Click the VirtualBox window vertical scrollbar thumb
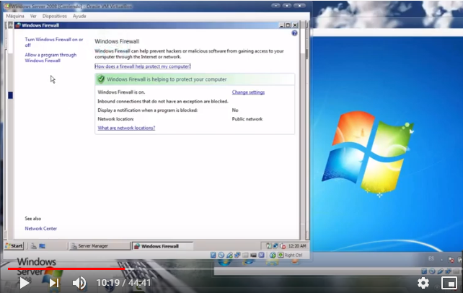Screen dimensions: 463x293 click(x=307, y=54)
